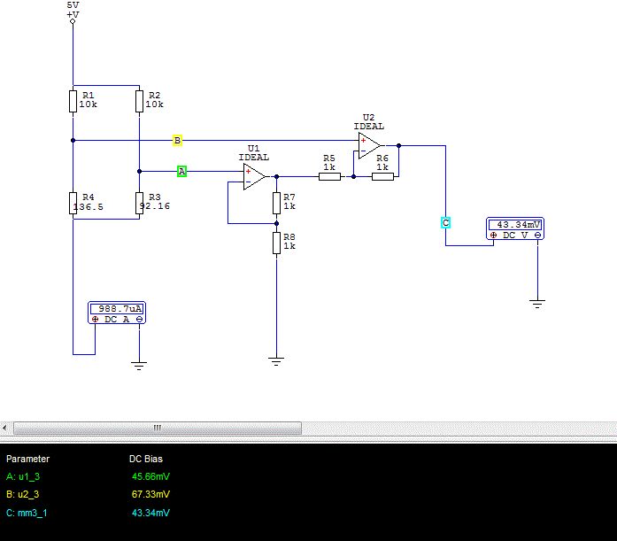Select resistor R1 10k
The image size is (617, 541).
(x=73, y=101)
